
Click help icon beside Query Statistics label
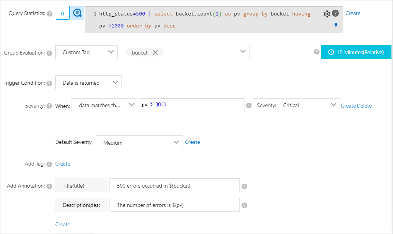pyautogui.click(x=50, y=14)
